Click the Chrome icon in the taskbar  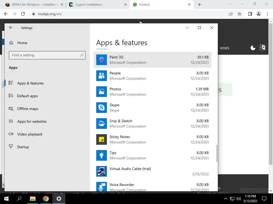click(46, 199)
